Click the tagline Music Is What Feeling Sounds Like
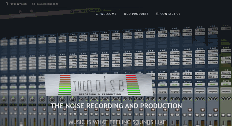This screenshot has width=232, height=126. [x=117, y=122]
